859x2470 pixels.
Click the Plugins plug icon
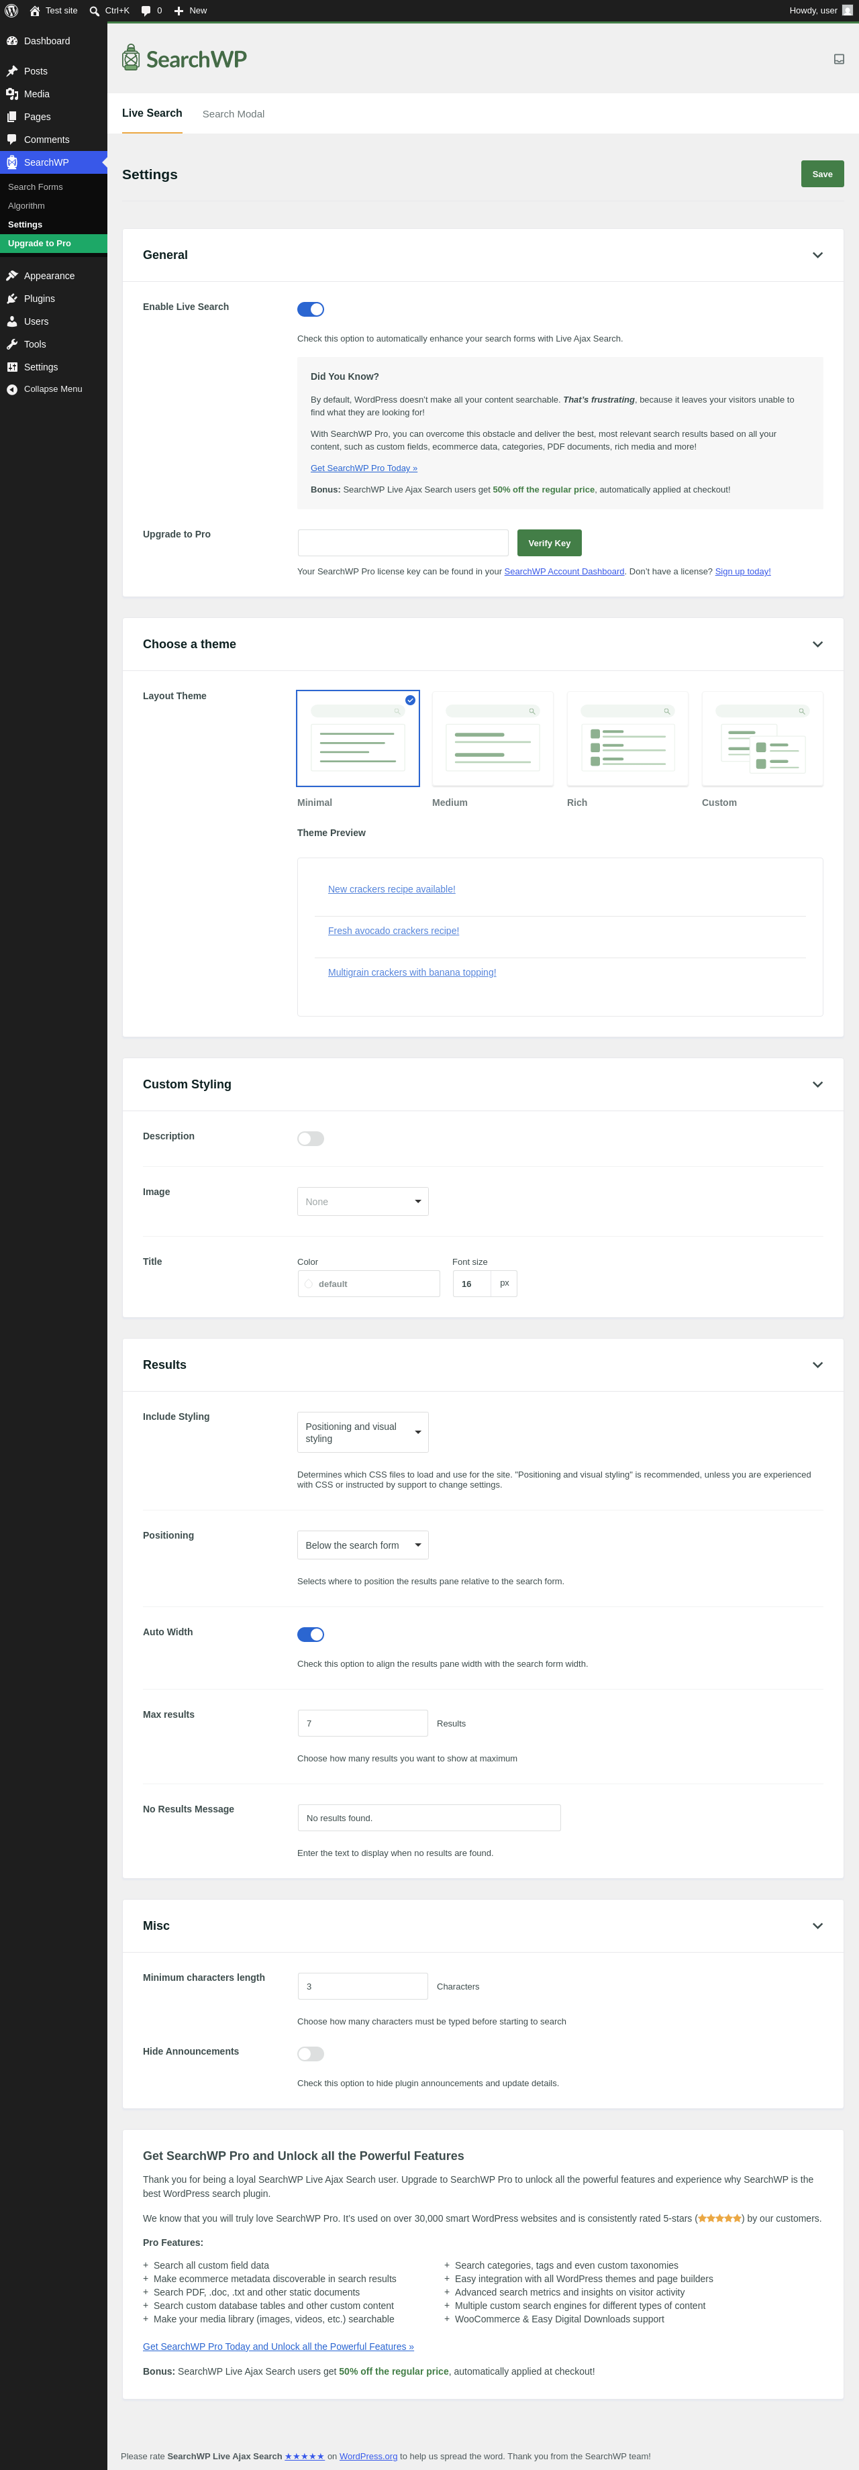click(x=11, y=299)
